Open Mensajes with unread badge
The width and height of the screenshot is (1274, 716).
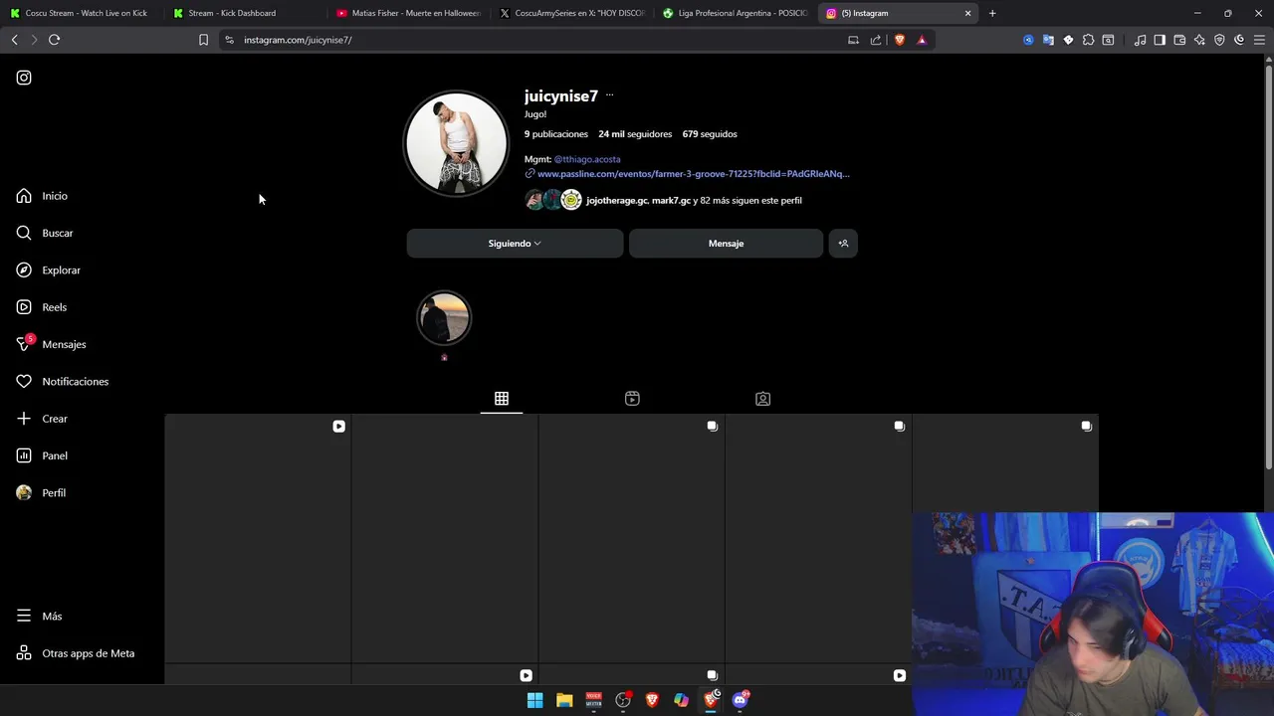tap(51, 344)
